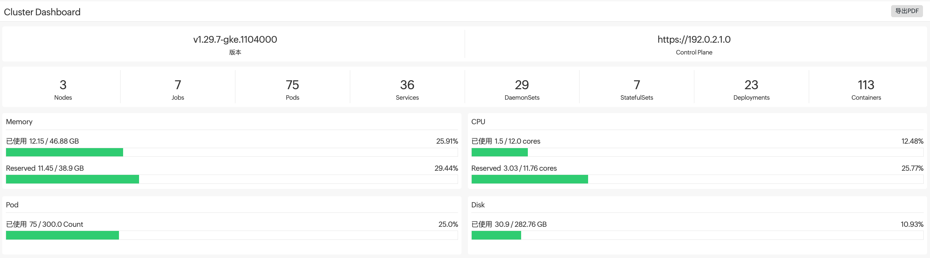The width and height of the screenshot is (930, 258).
Task: Click the Deployments count card
Action: pos(751,89)
